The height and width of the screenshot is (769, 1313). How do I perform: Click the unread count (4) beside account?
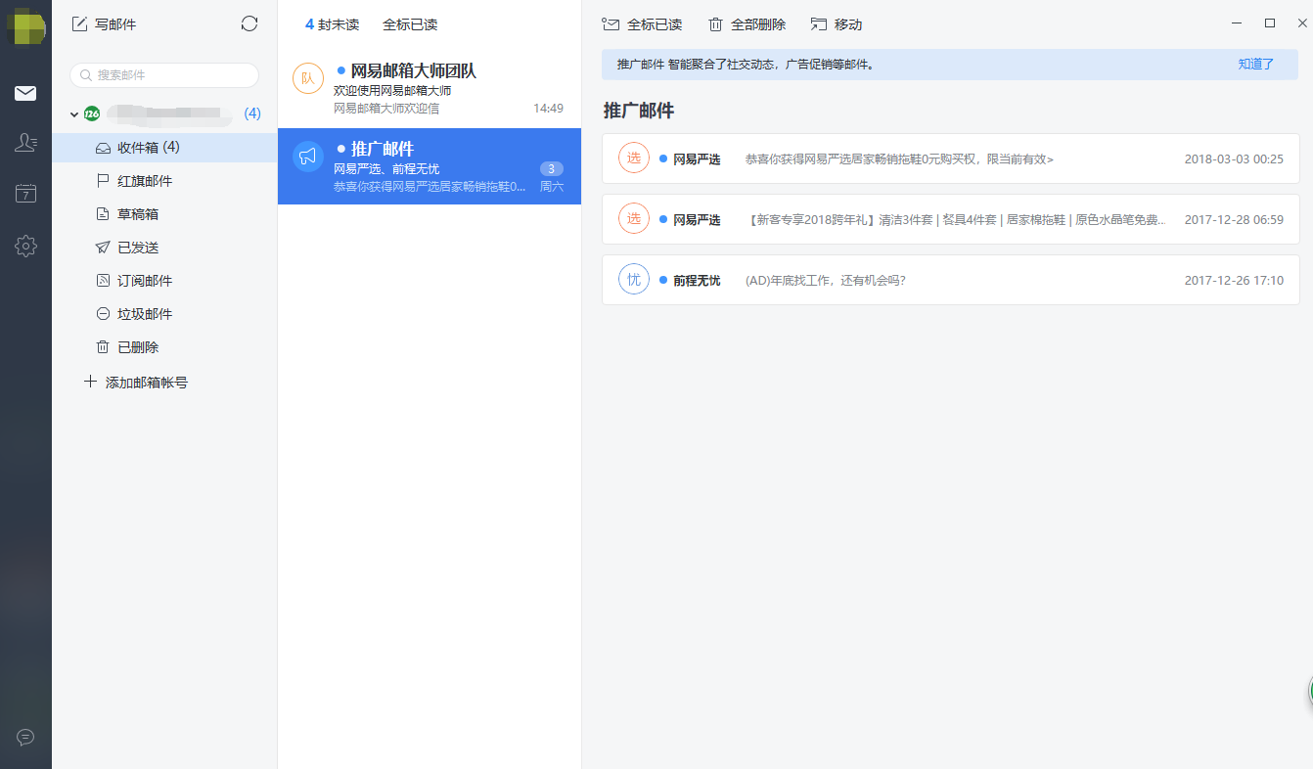(252, 113)
